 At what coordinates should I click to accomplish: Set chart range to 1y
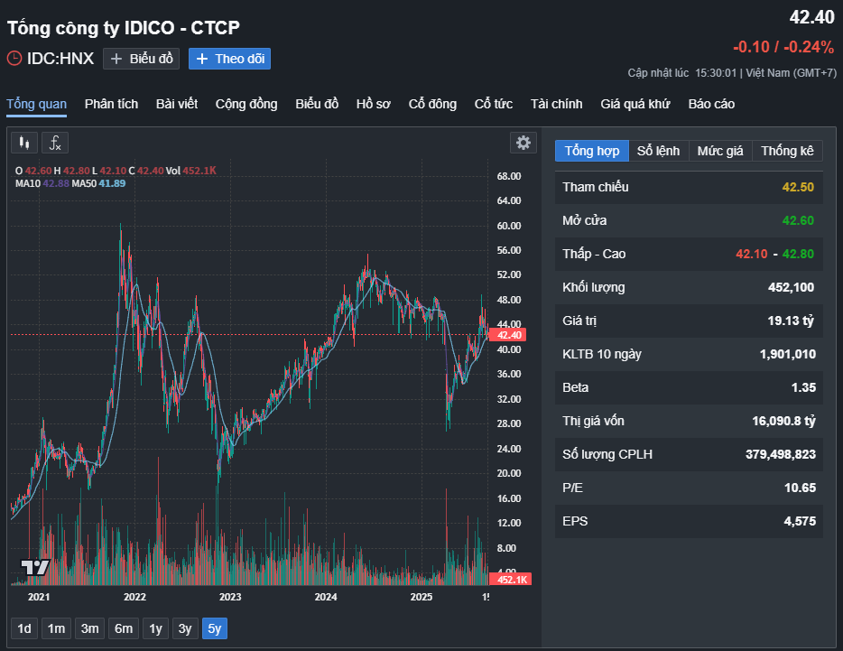(155, 628)
